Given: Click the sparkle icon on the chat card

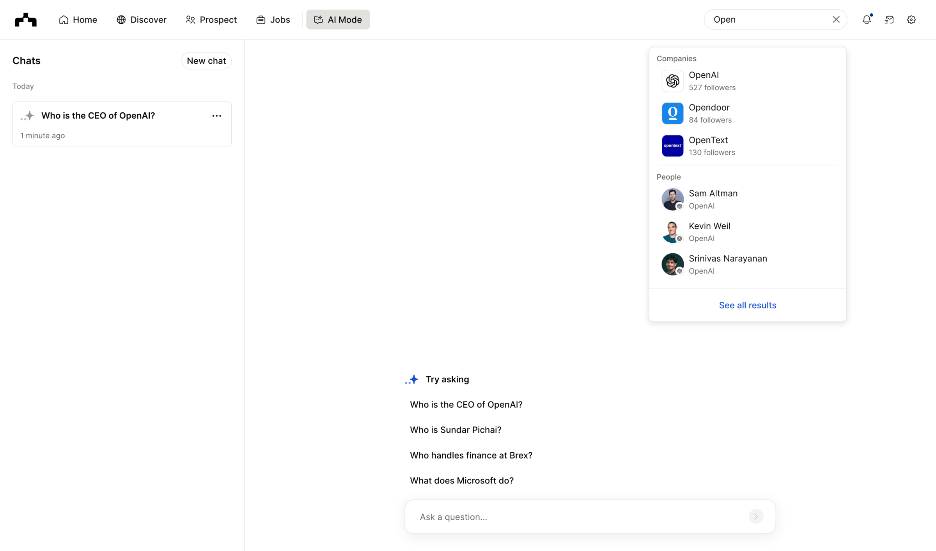Looking at the screenshot, I should [27, 116].
